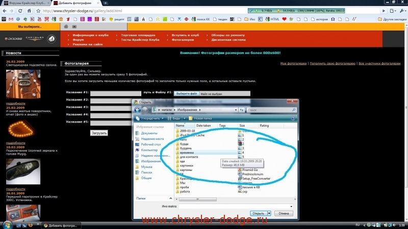
Task: Click the dialog search field
Action: pos(271,110)
